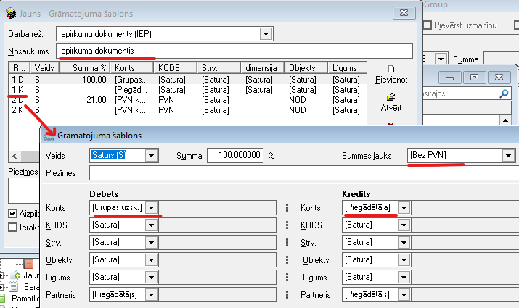Open the Kredīts Partneris dropdown

pos(404,294)
